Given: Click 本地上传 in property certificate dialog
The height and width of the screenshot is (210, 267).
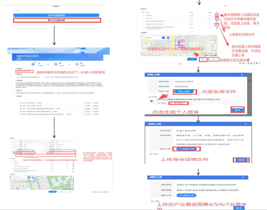Looking at the screenshot, I should 185,195.
